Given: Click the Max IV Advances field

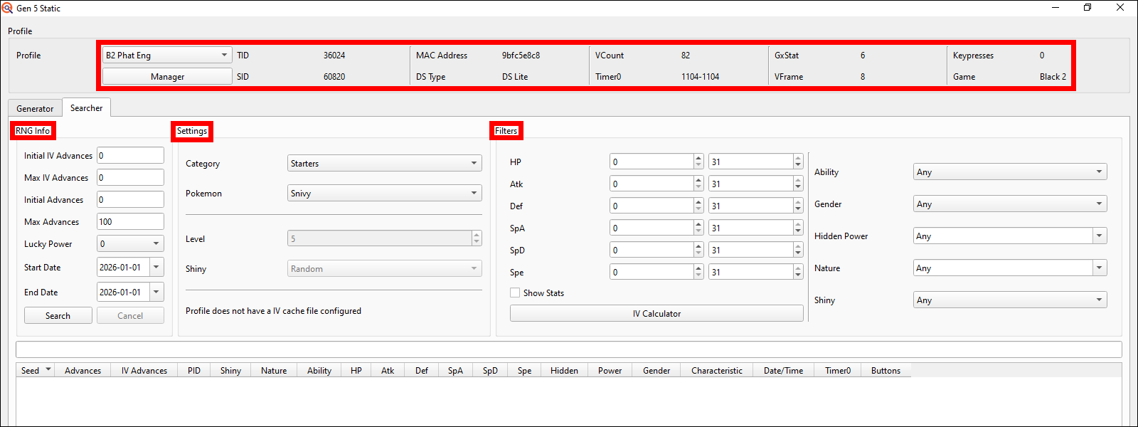Looking at the screenshot, I should coord(130,177).
